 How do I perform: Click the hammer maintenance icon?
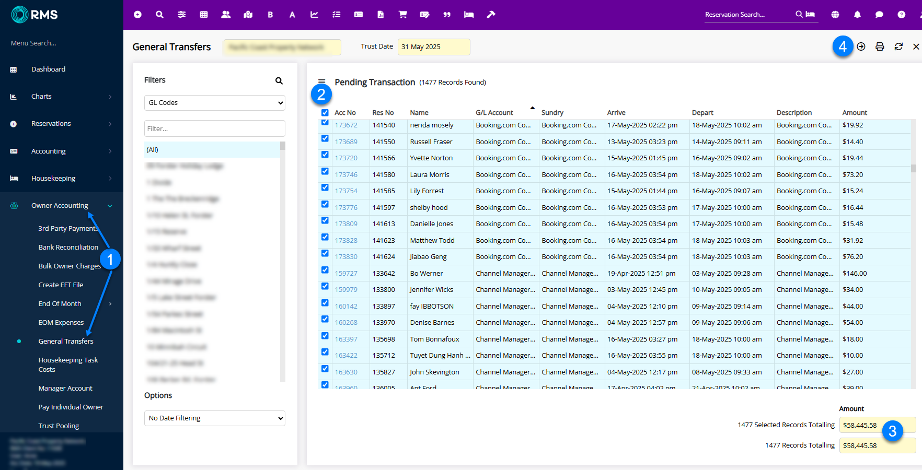pos(491,15)
